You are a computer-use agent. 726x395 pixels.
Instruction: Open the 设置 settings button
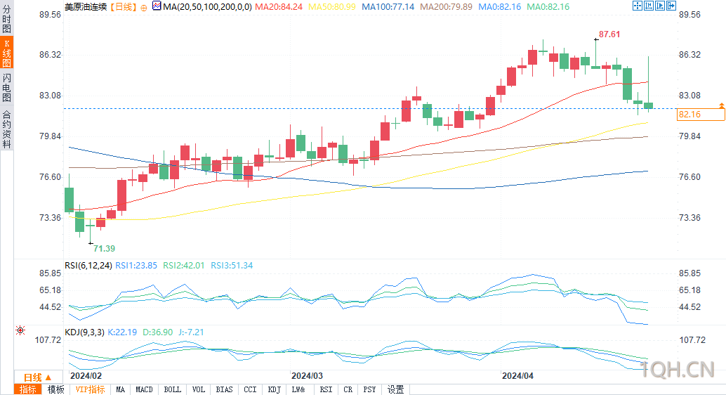click(x=395, y=389)
